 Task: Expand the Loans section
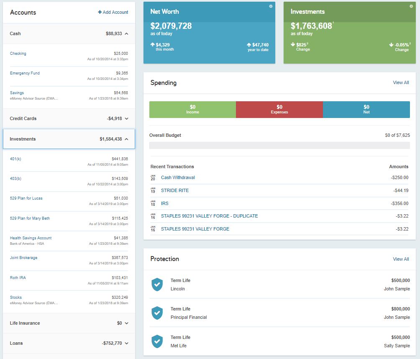pyautogui.click(x=127, y=343)
